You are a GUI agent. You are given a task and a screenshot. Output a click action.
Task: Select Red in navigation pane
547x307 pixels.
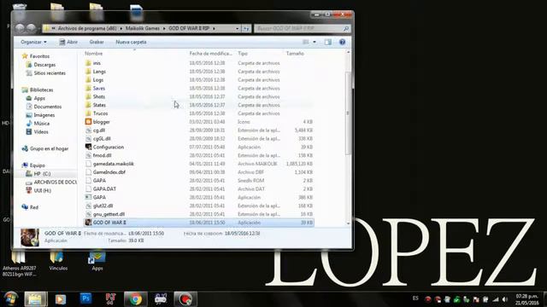[x=33, y=207]
